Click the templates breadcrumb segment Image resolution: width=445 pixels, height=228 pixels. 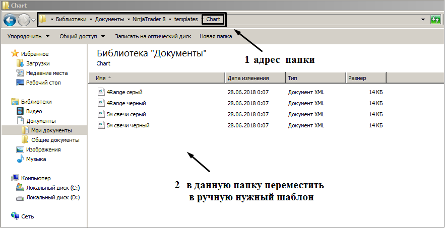186,19
